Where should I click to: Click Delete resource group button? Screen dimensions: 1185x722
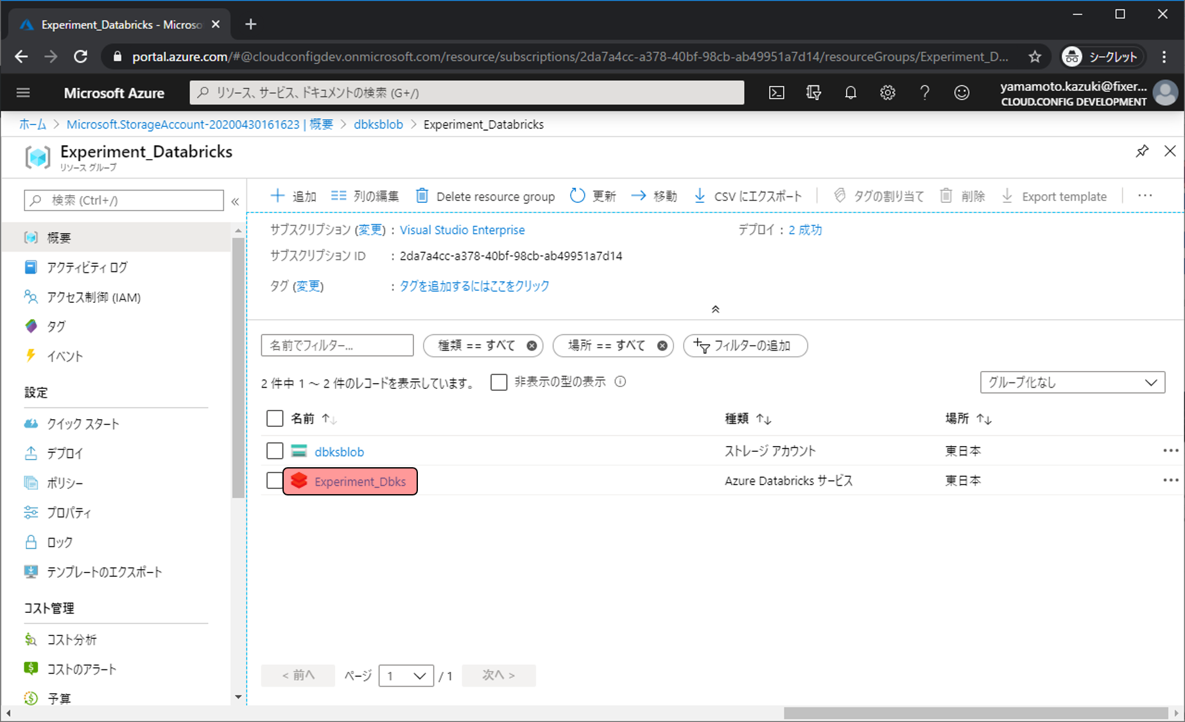coord(485,196)
